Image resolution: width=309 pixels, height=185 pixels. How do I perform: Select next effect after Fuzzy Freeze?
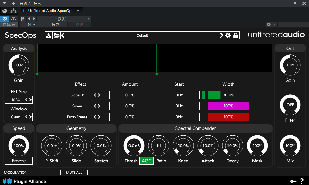[99, 117]
